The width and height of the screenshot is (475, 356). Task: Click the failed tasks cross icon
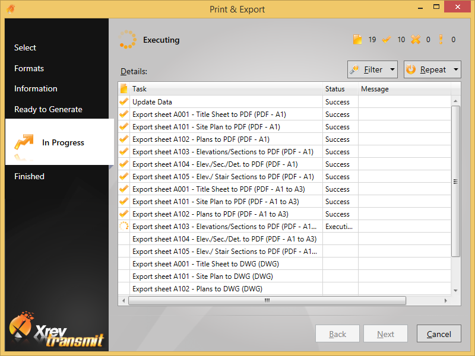416,40
